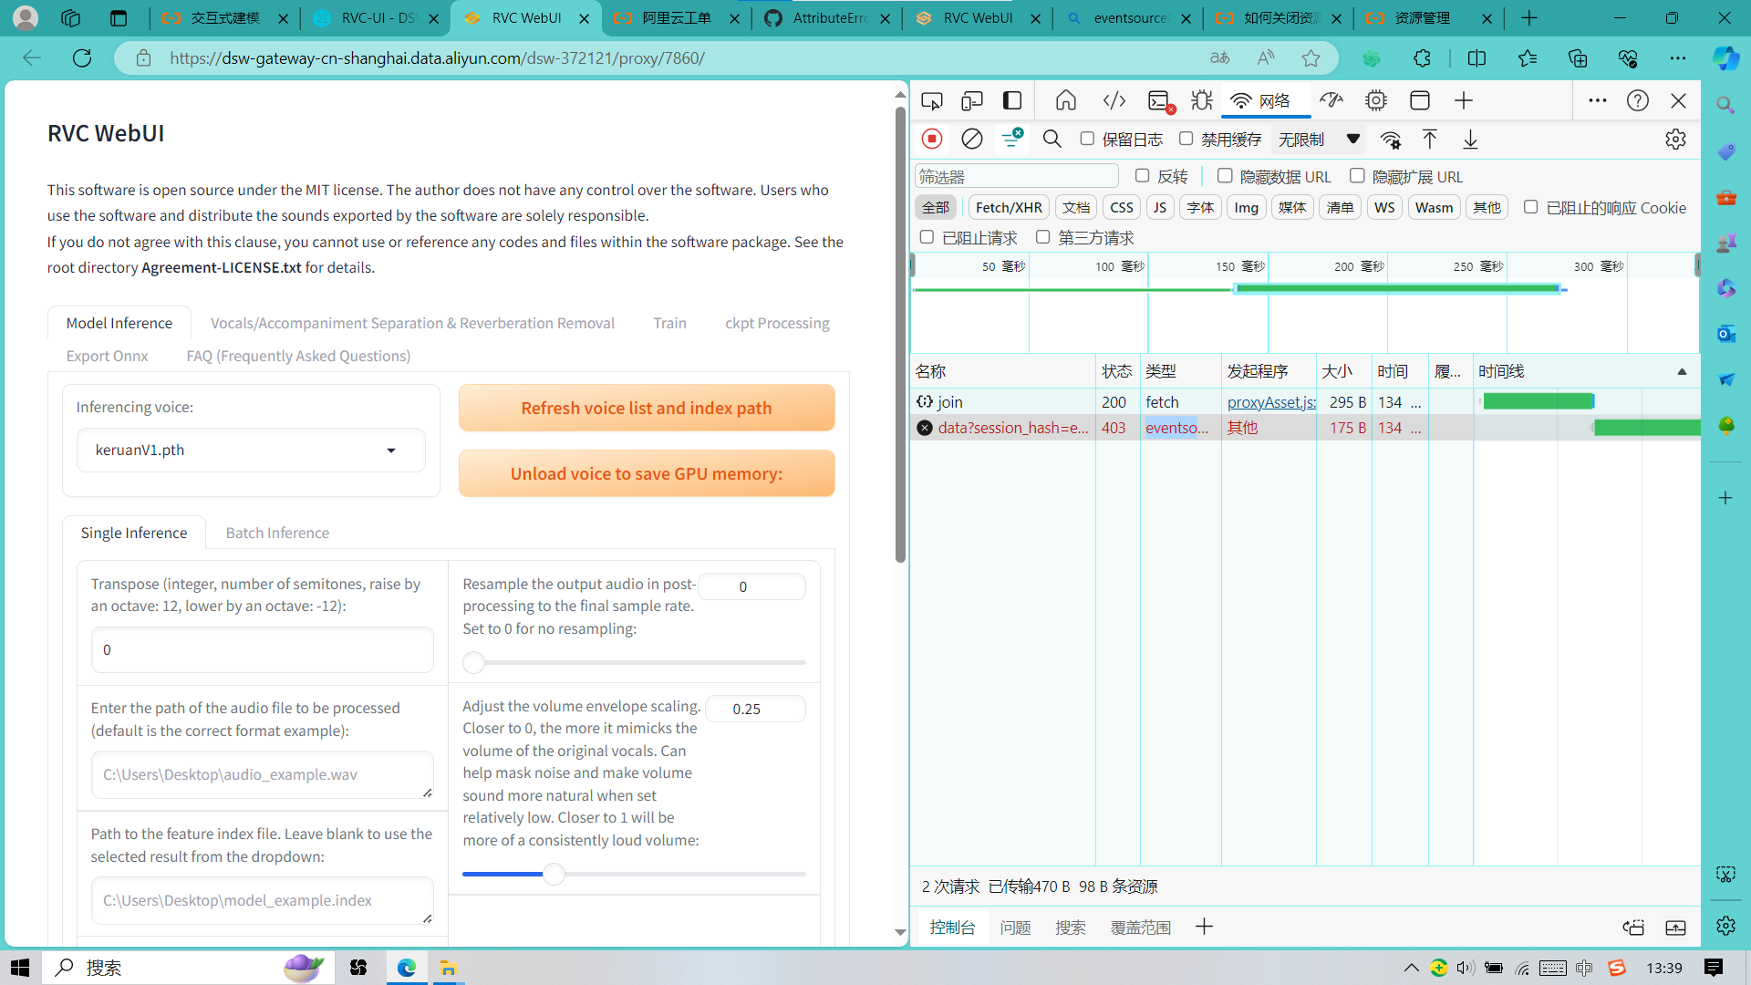
Task: Click the DevTools inspect element icon
Action: pos(931,101)
